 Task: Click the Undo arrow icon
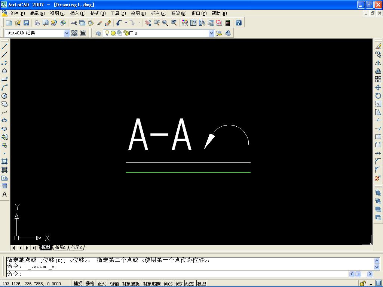pos(119,23)
